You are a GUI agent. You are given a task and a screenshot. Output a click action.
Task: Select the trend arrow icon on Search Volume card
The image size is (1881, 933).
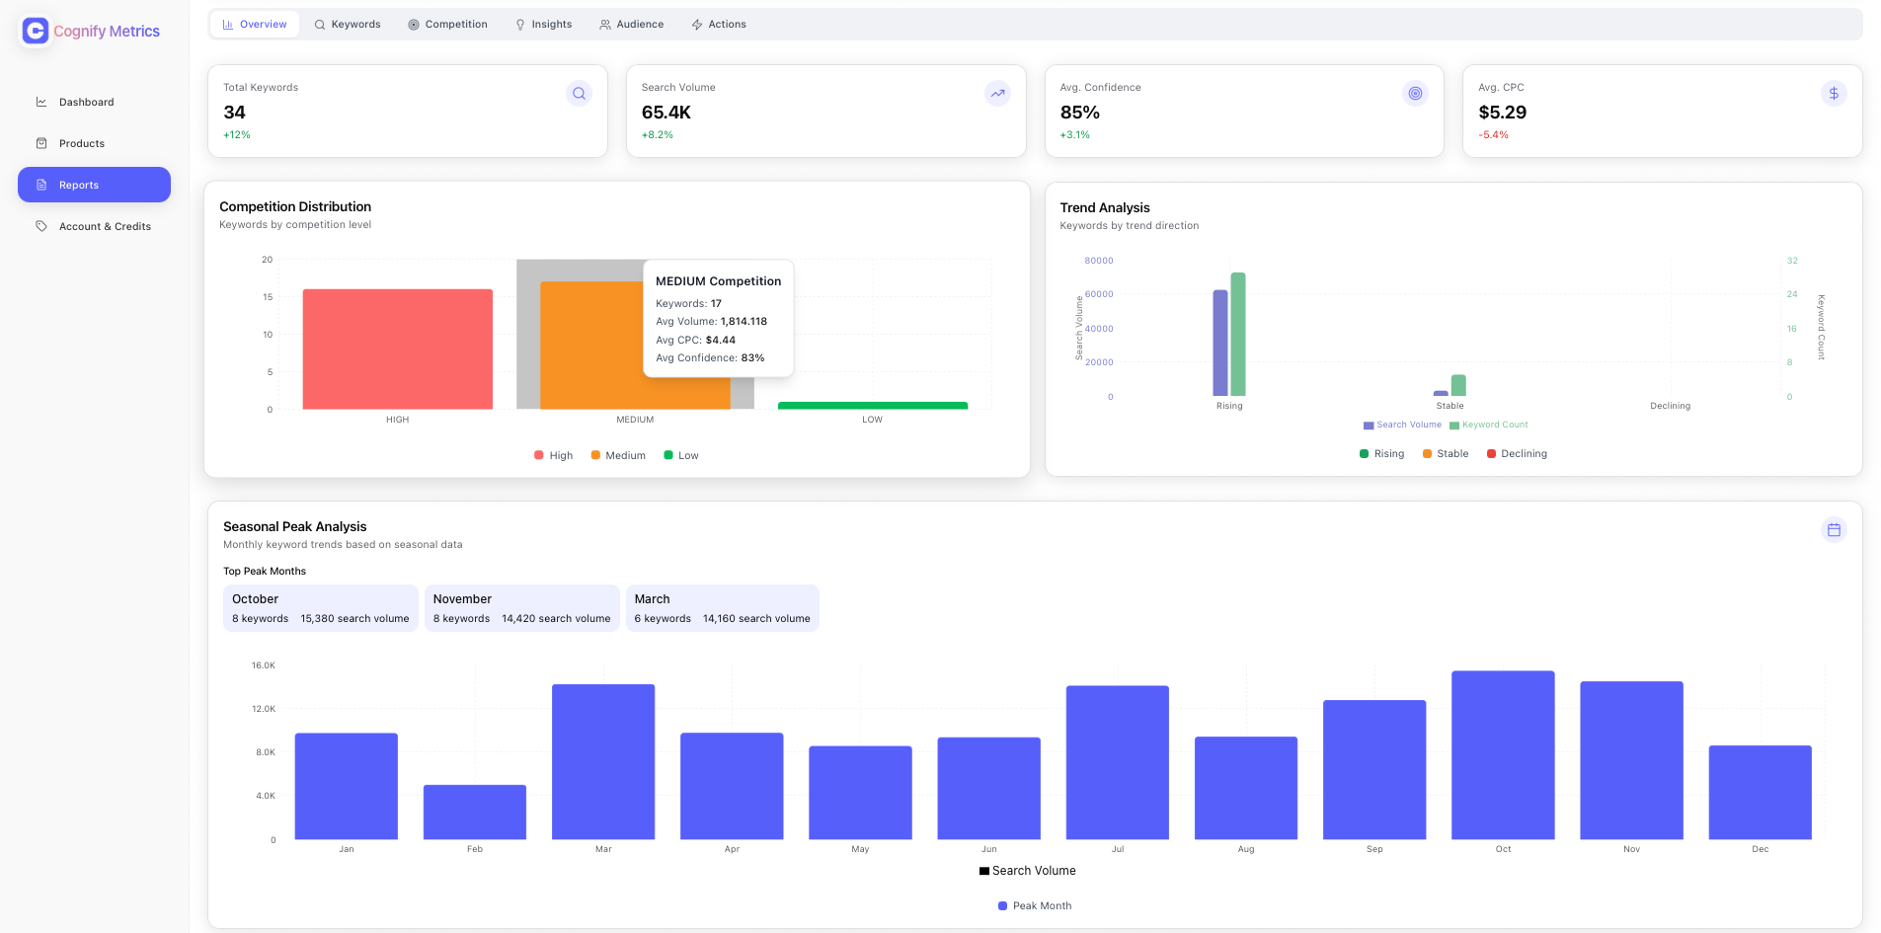click(997, 93)
